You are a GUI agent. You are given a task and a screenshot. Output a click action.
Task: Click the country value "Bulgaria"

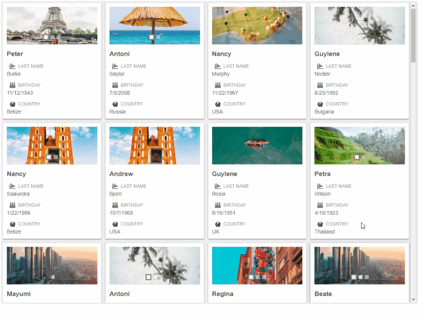click(324, 112)
